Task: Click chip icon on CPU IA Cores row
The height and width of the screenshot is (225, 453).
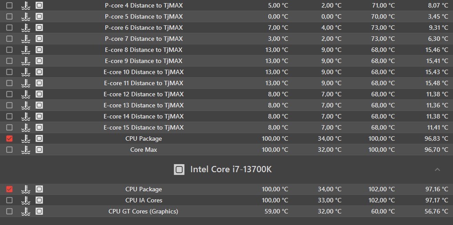Action: (39, 200)
